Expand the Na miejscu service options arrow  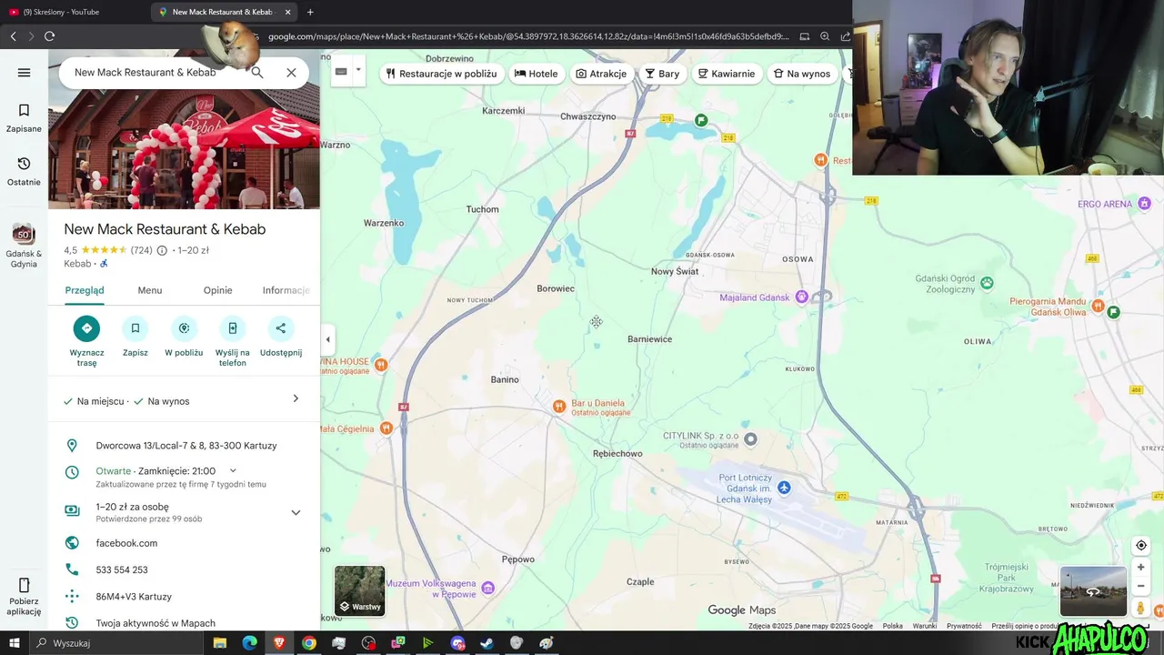point(296,398)
